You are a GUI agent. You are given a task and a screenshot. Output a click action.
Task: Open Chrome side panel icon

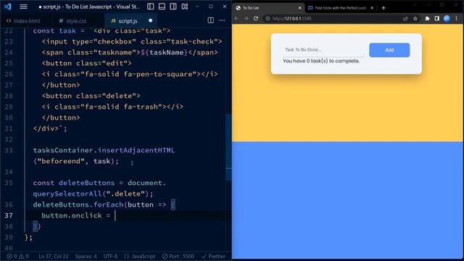[437, 19]
